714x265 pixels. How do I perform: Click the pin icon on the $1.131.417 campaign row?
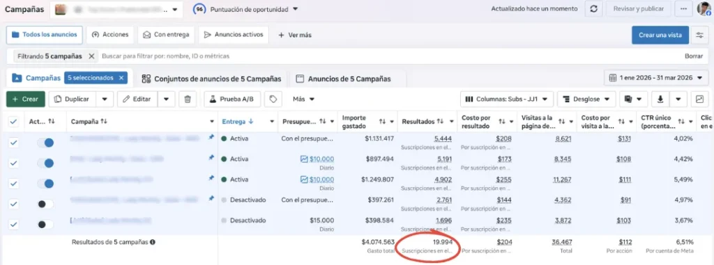(x=211, y=137)
